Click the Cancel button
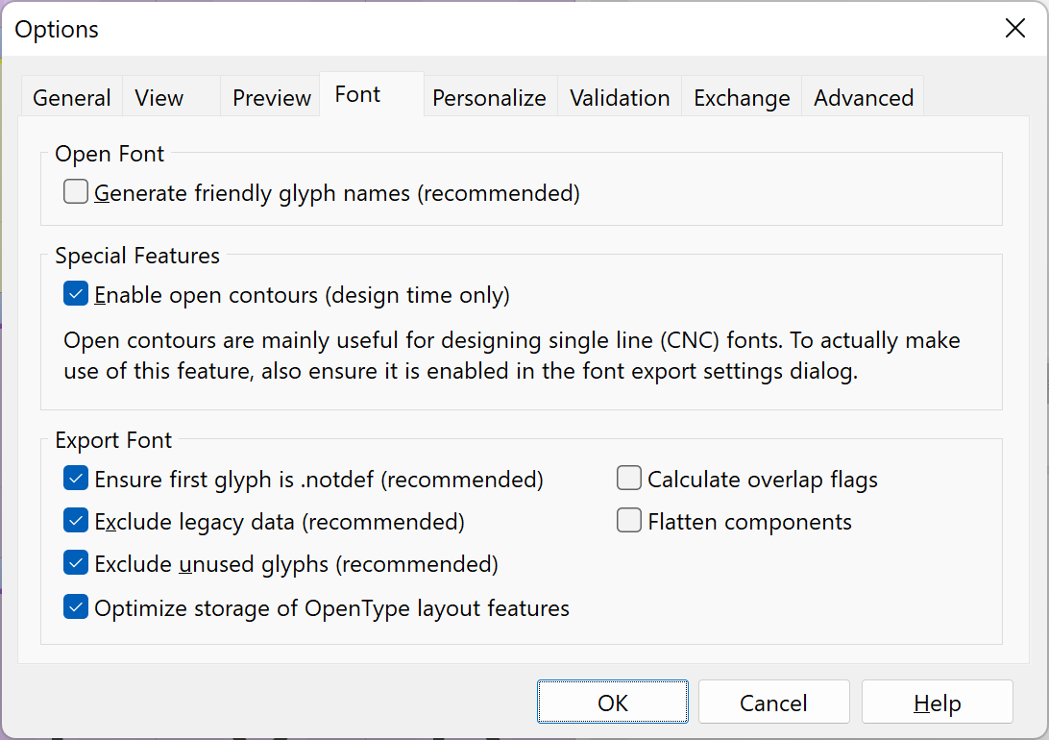 (774, 702)
